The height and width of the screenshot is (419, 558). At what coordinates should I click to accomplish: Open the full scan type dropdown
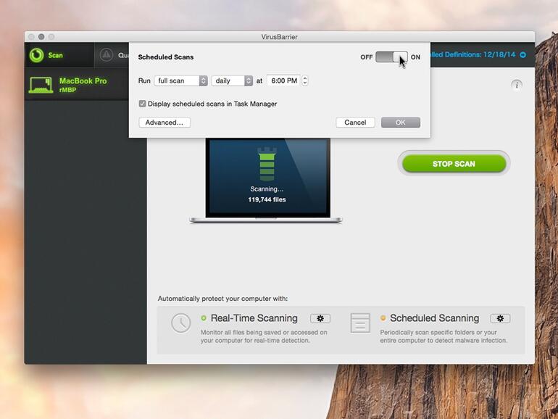[180, 80]
